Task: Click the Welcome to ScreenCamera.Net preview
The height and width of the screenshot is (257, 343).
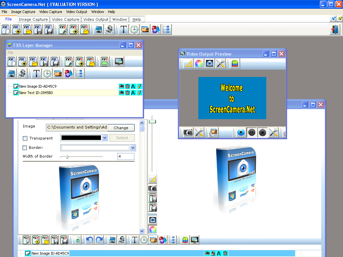Action: (x=232, y=98)
